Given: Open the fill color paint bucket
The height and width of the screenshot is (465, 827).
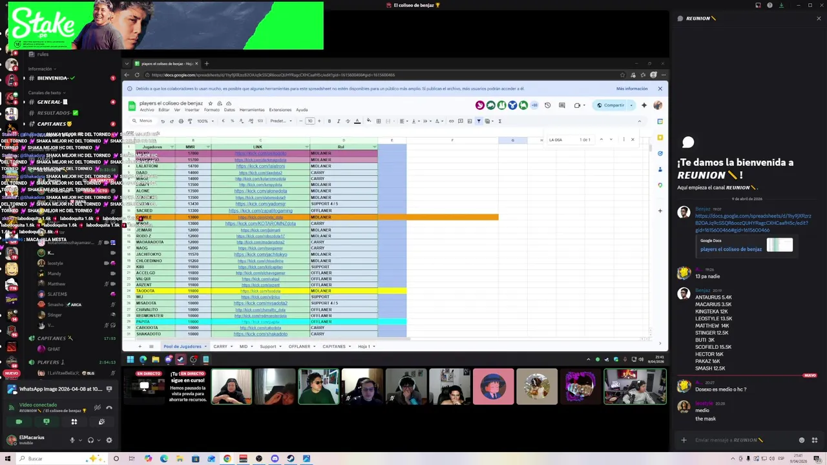Looking at the screenshot, I should pos(369,121).
